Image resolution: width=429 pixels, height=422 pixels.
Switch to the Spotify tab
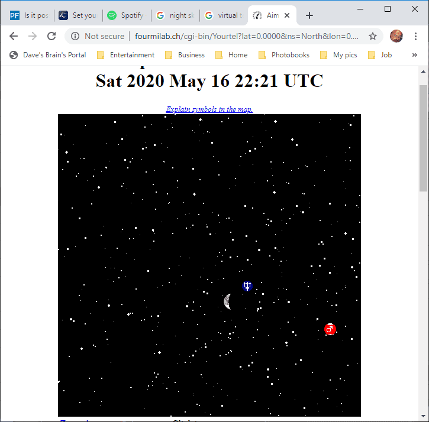click(x=127, y=15)
